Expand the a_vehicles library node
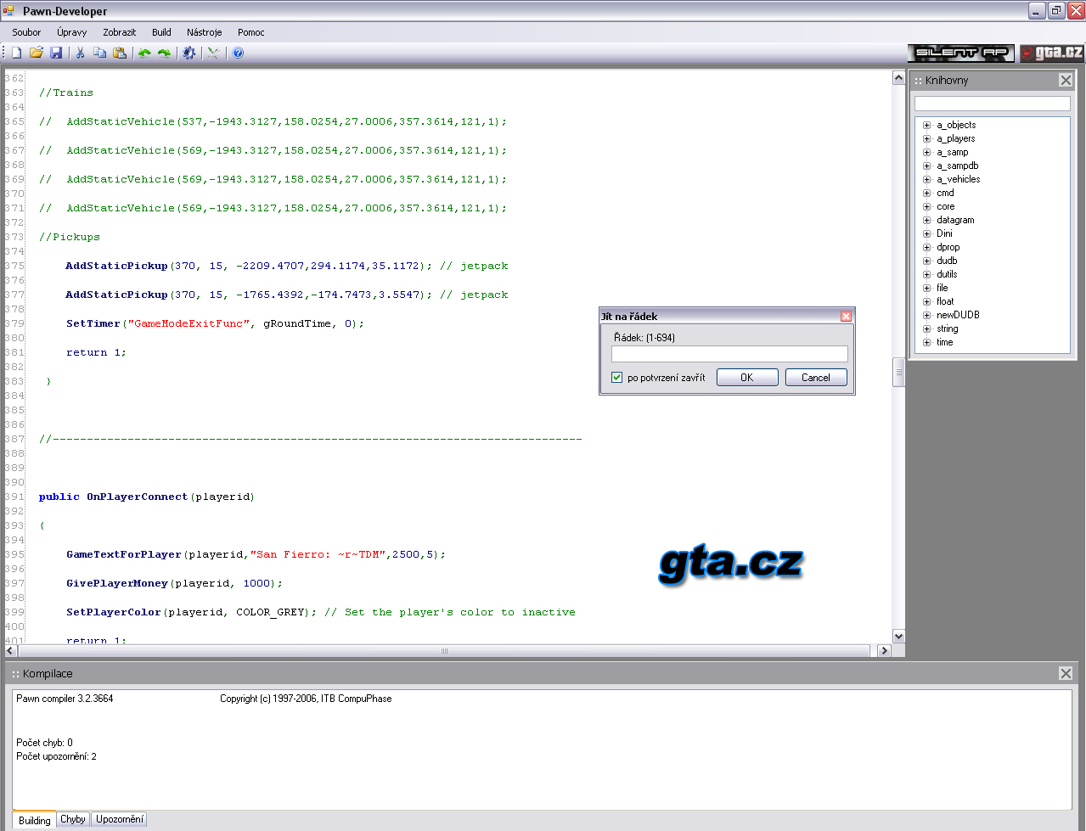This screenshot has height=831, width=1086. [x=927, y=180]
